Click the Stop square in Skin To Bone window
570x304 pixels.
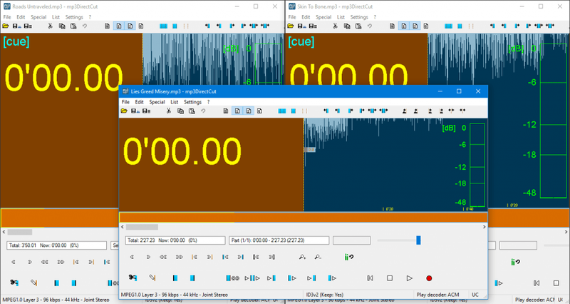tap(556, 283)
